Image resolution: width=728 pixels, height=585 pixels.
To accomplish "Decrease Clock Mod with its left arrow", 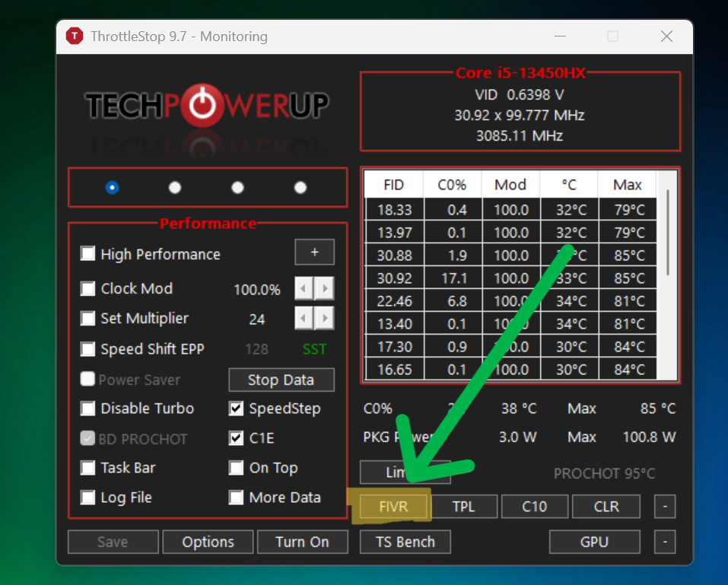I will [x=304, y=289].
